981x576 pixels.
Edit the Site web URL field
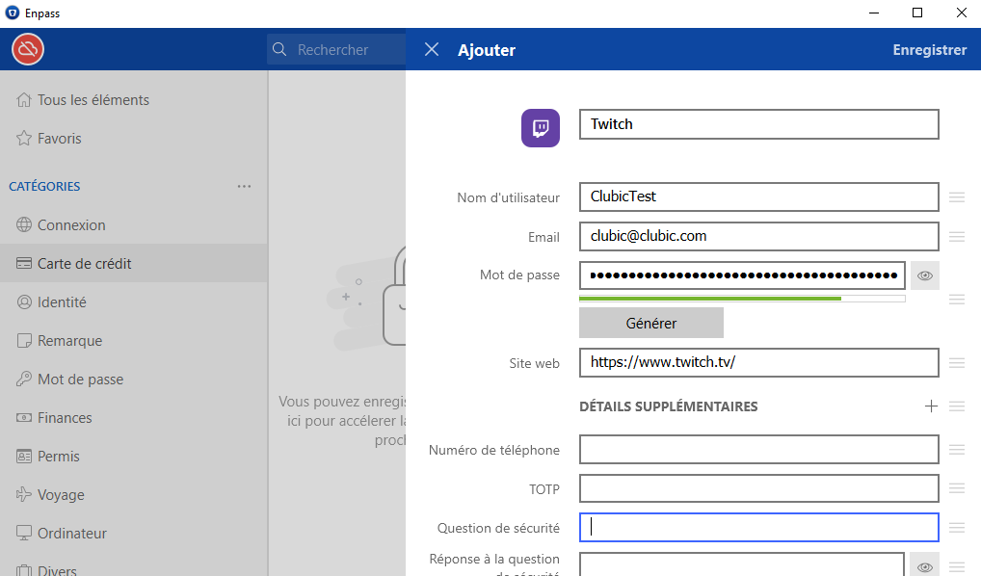[759, 362]
